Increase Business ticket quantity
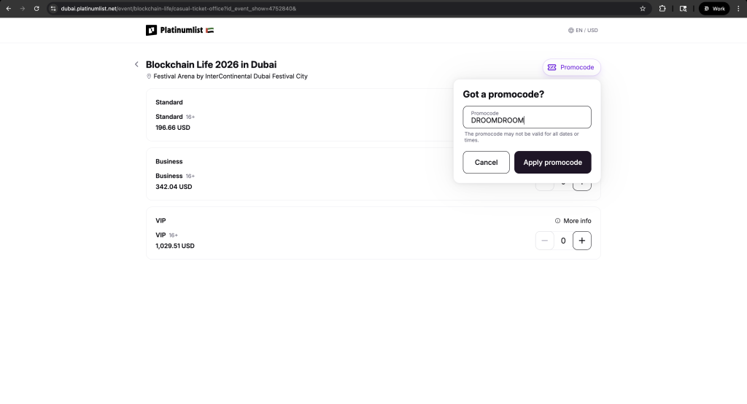747x404 pixels. pos(581,187)
